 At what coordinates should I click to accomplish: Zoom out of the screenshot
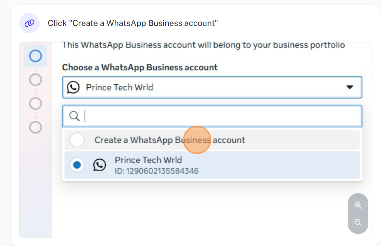point(358,223)
